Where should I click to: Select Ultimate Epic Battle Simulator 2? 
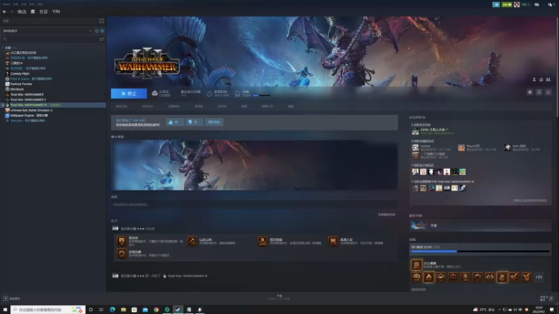31,110
